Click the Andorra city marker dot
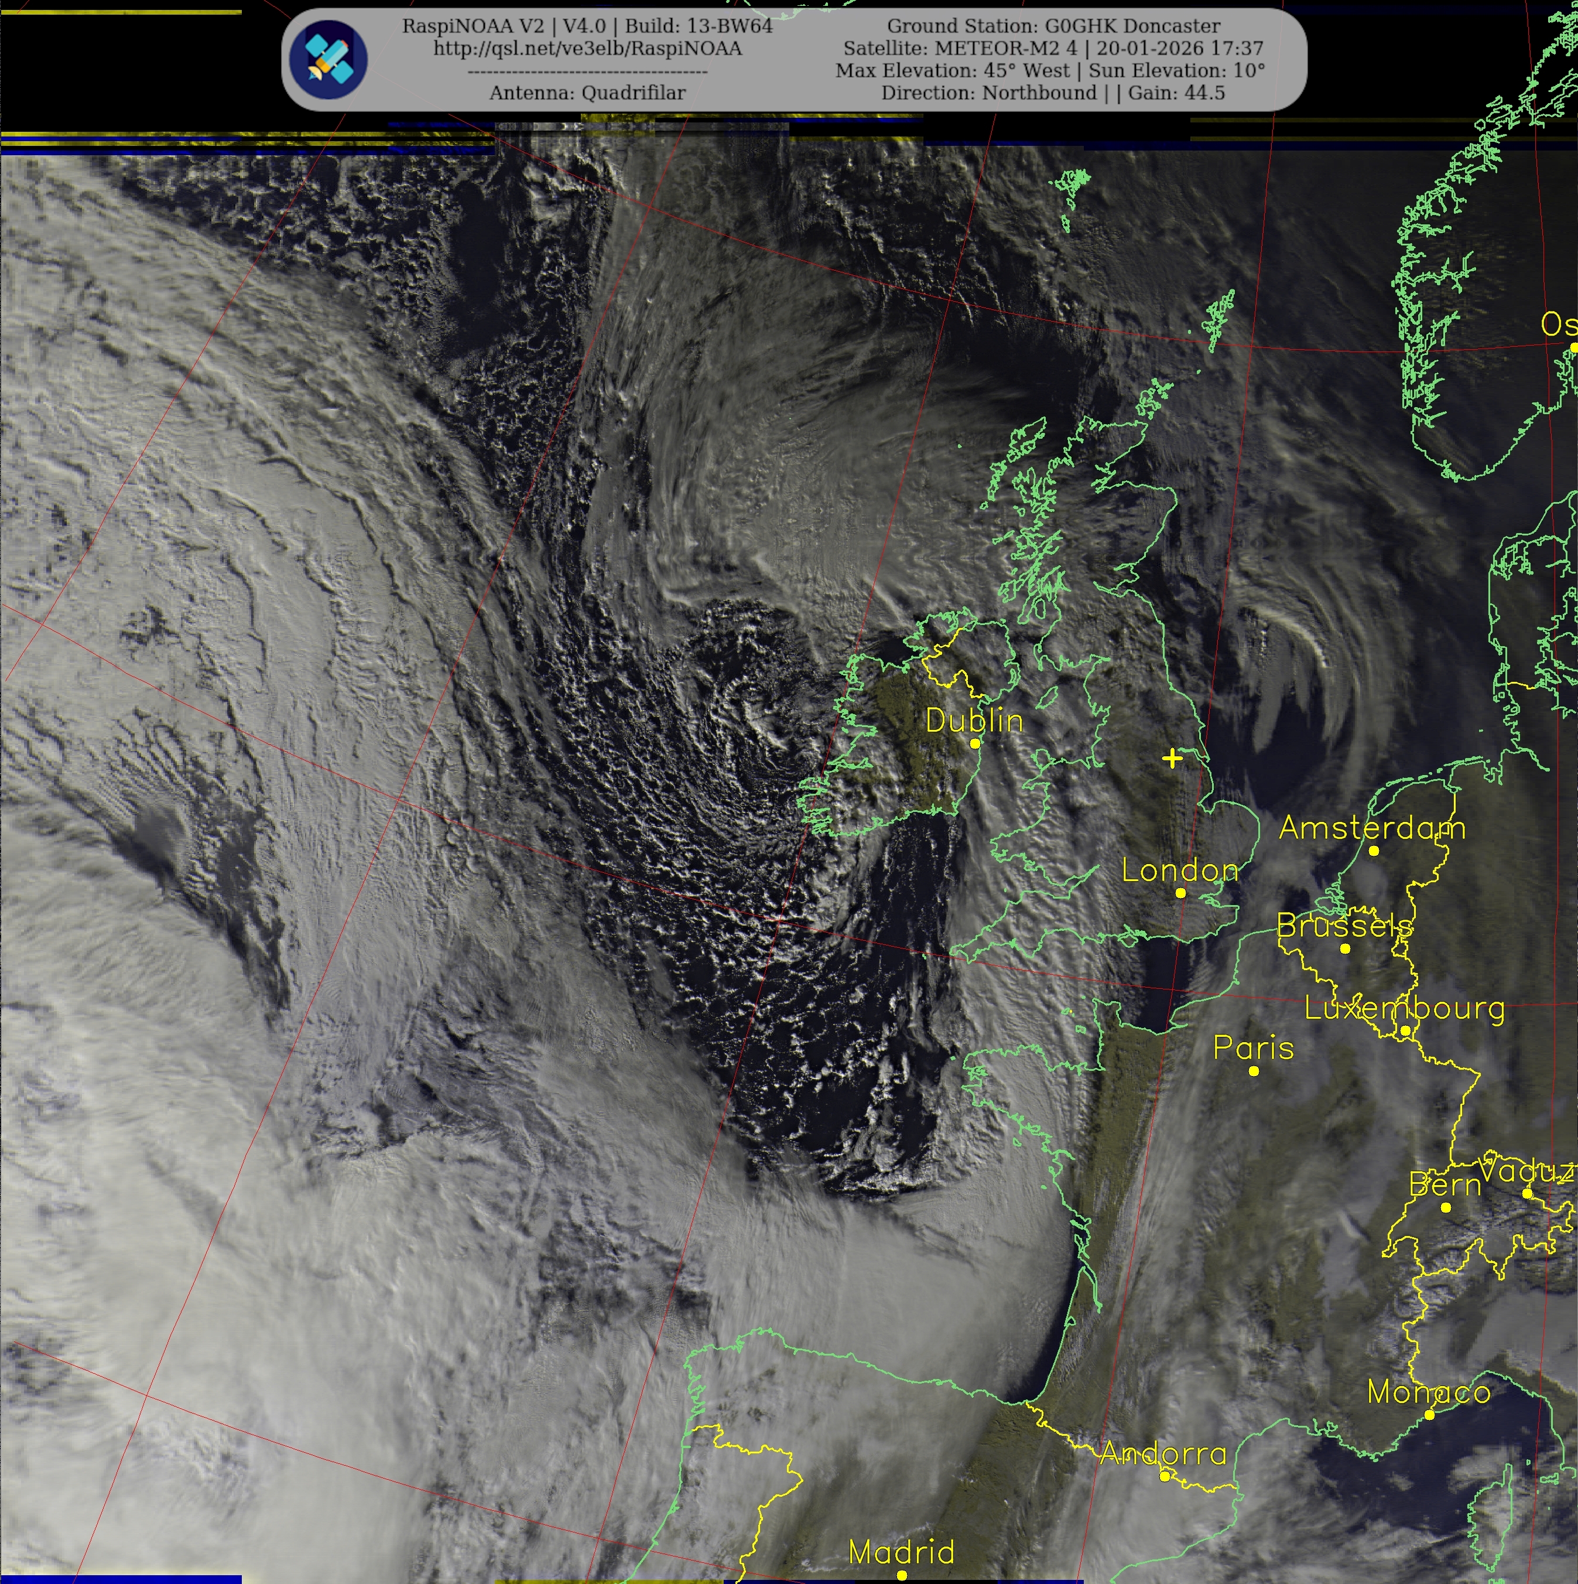Image resolution: width=1578 pixels, height=1584 pixels. tap(1165, 1477)
